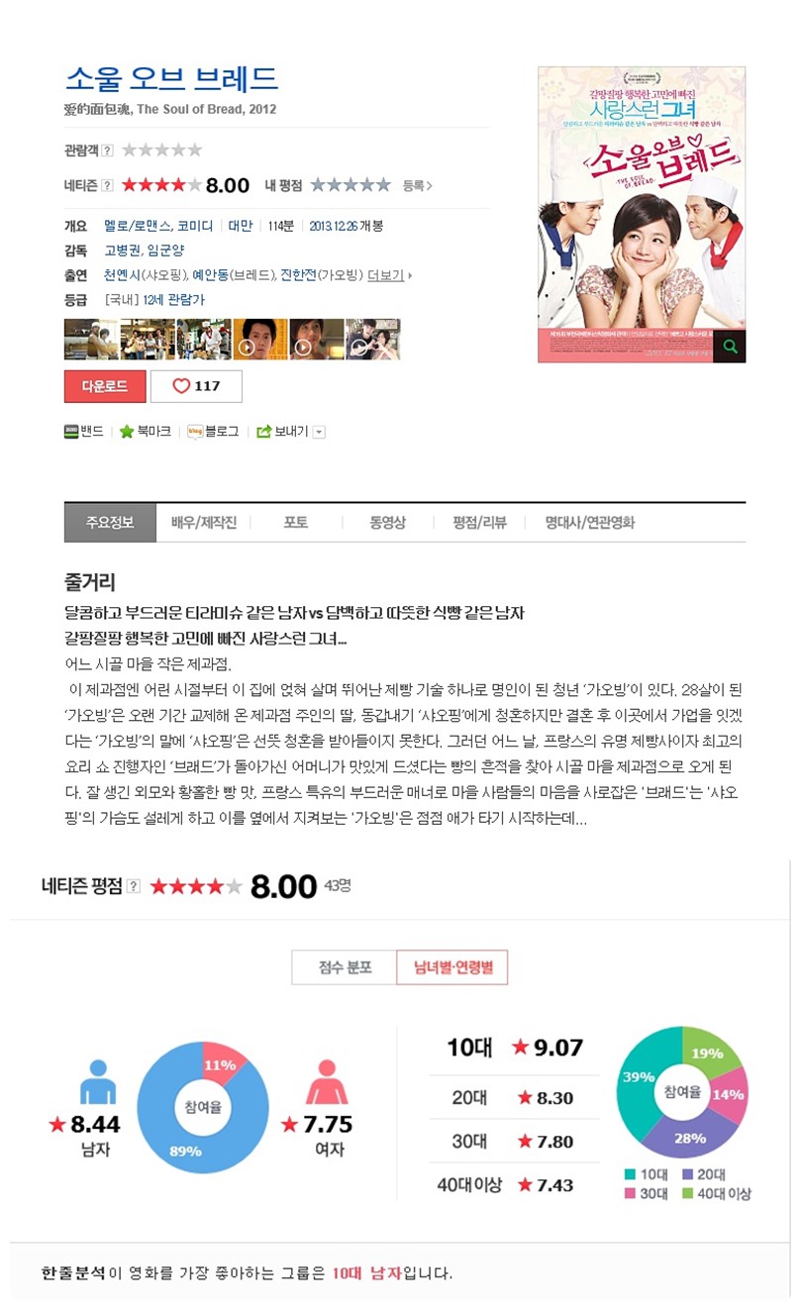Select the 남녀별·연령별 view toggle
Viewport: 802px width, 1311px height.
451,967
